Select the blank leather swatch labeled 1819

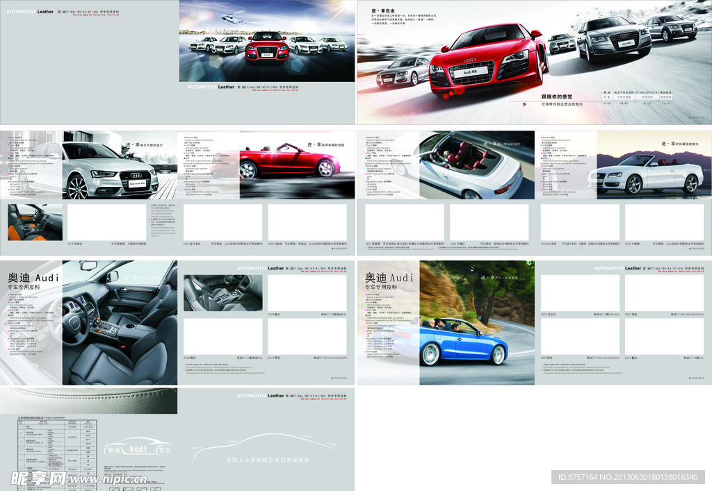point(580,222)
